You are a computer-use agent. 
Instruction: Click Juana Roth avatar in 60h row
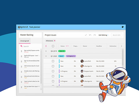coord(82,61)
